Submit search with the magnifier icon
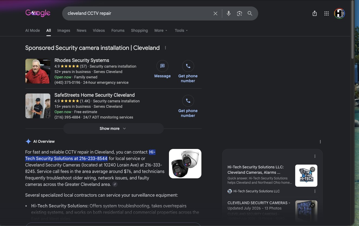Screen dimensions: 359x226 click(250, 13)
